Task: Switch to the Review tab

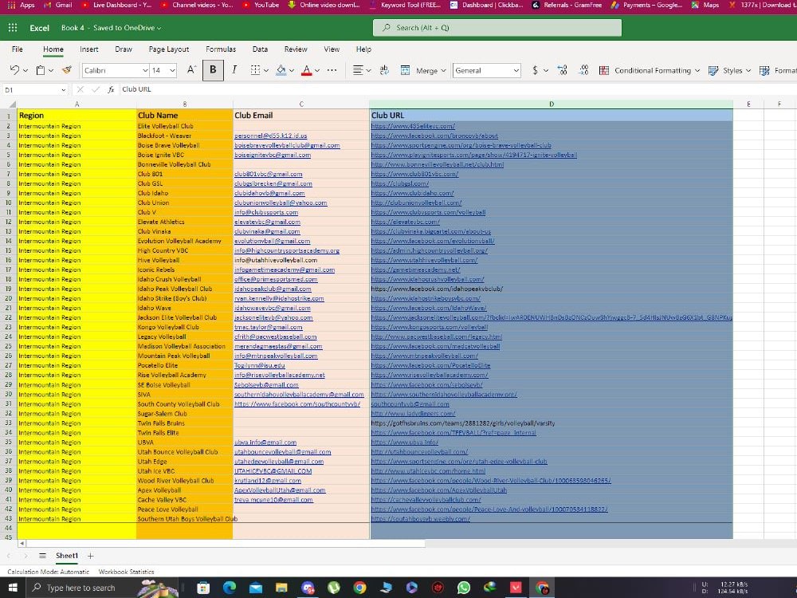Action: (296, 49)
